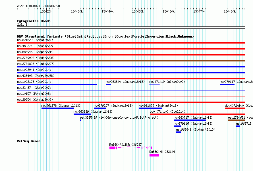Select the blue bar beneath nsv963839
253x171 pixels.
point(82,114)
